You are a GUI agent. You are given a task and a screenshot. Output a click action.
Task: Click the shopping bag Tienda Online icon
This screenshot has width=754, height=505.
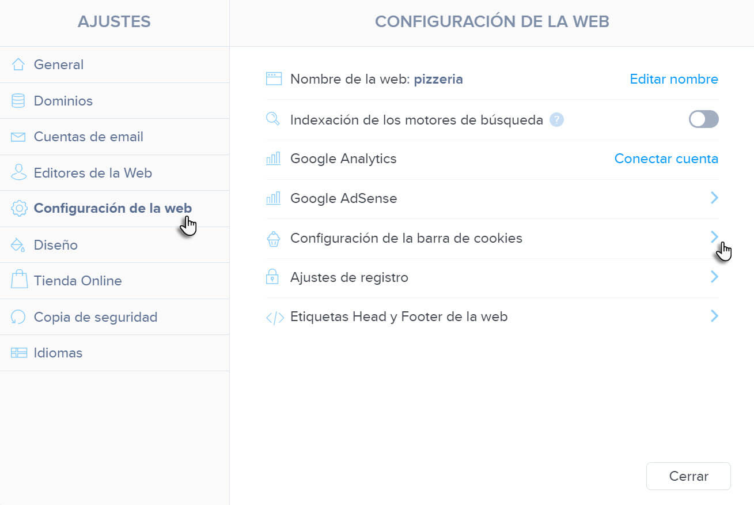pyautogui.click(x=18, y=281)
